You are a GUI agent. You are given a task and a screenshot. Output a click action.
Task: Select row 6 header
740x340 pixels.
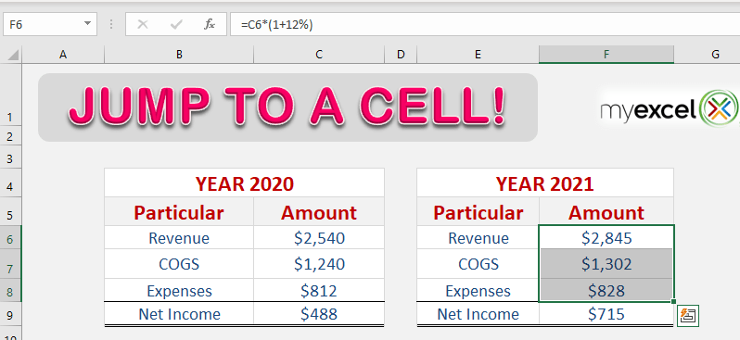(11, 238)
